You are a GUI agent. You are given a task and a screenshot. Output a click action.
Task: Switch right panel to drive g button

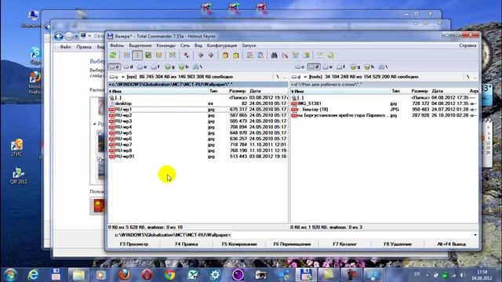point(355,67)
